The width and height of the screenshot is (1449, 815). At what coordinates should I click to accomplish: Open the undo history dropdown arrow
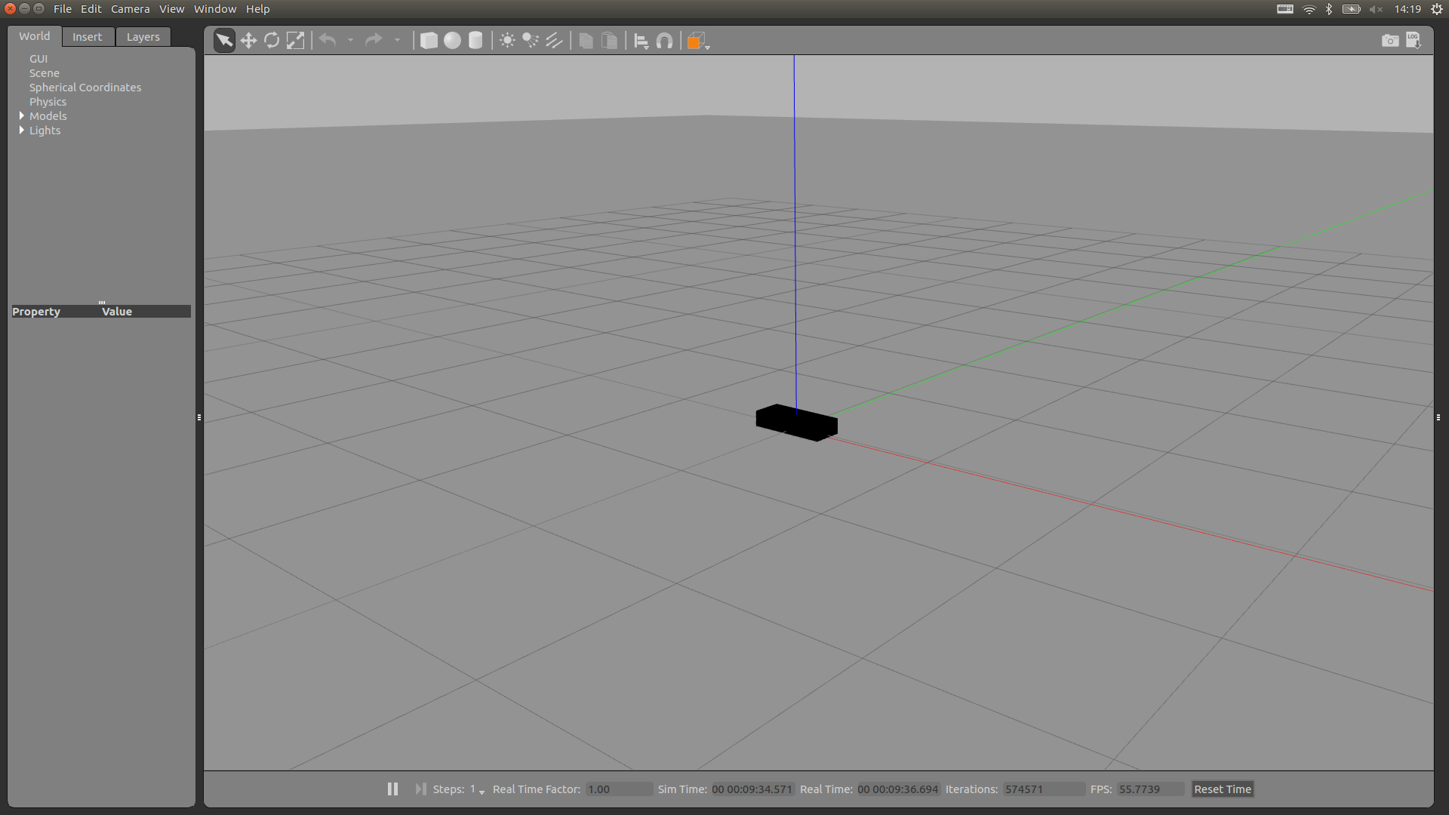(351, 40)
